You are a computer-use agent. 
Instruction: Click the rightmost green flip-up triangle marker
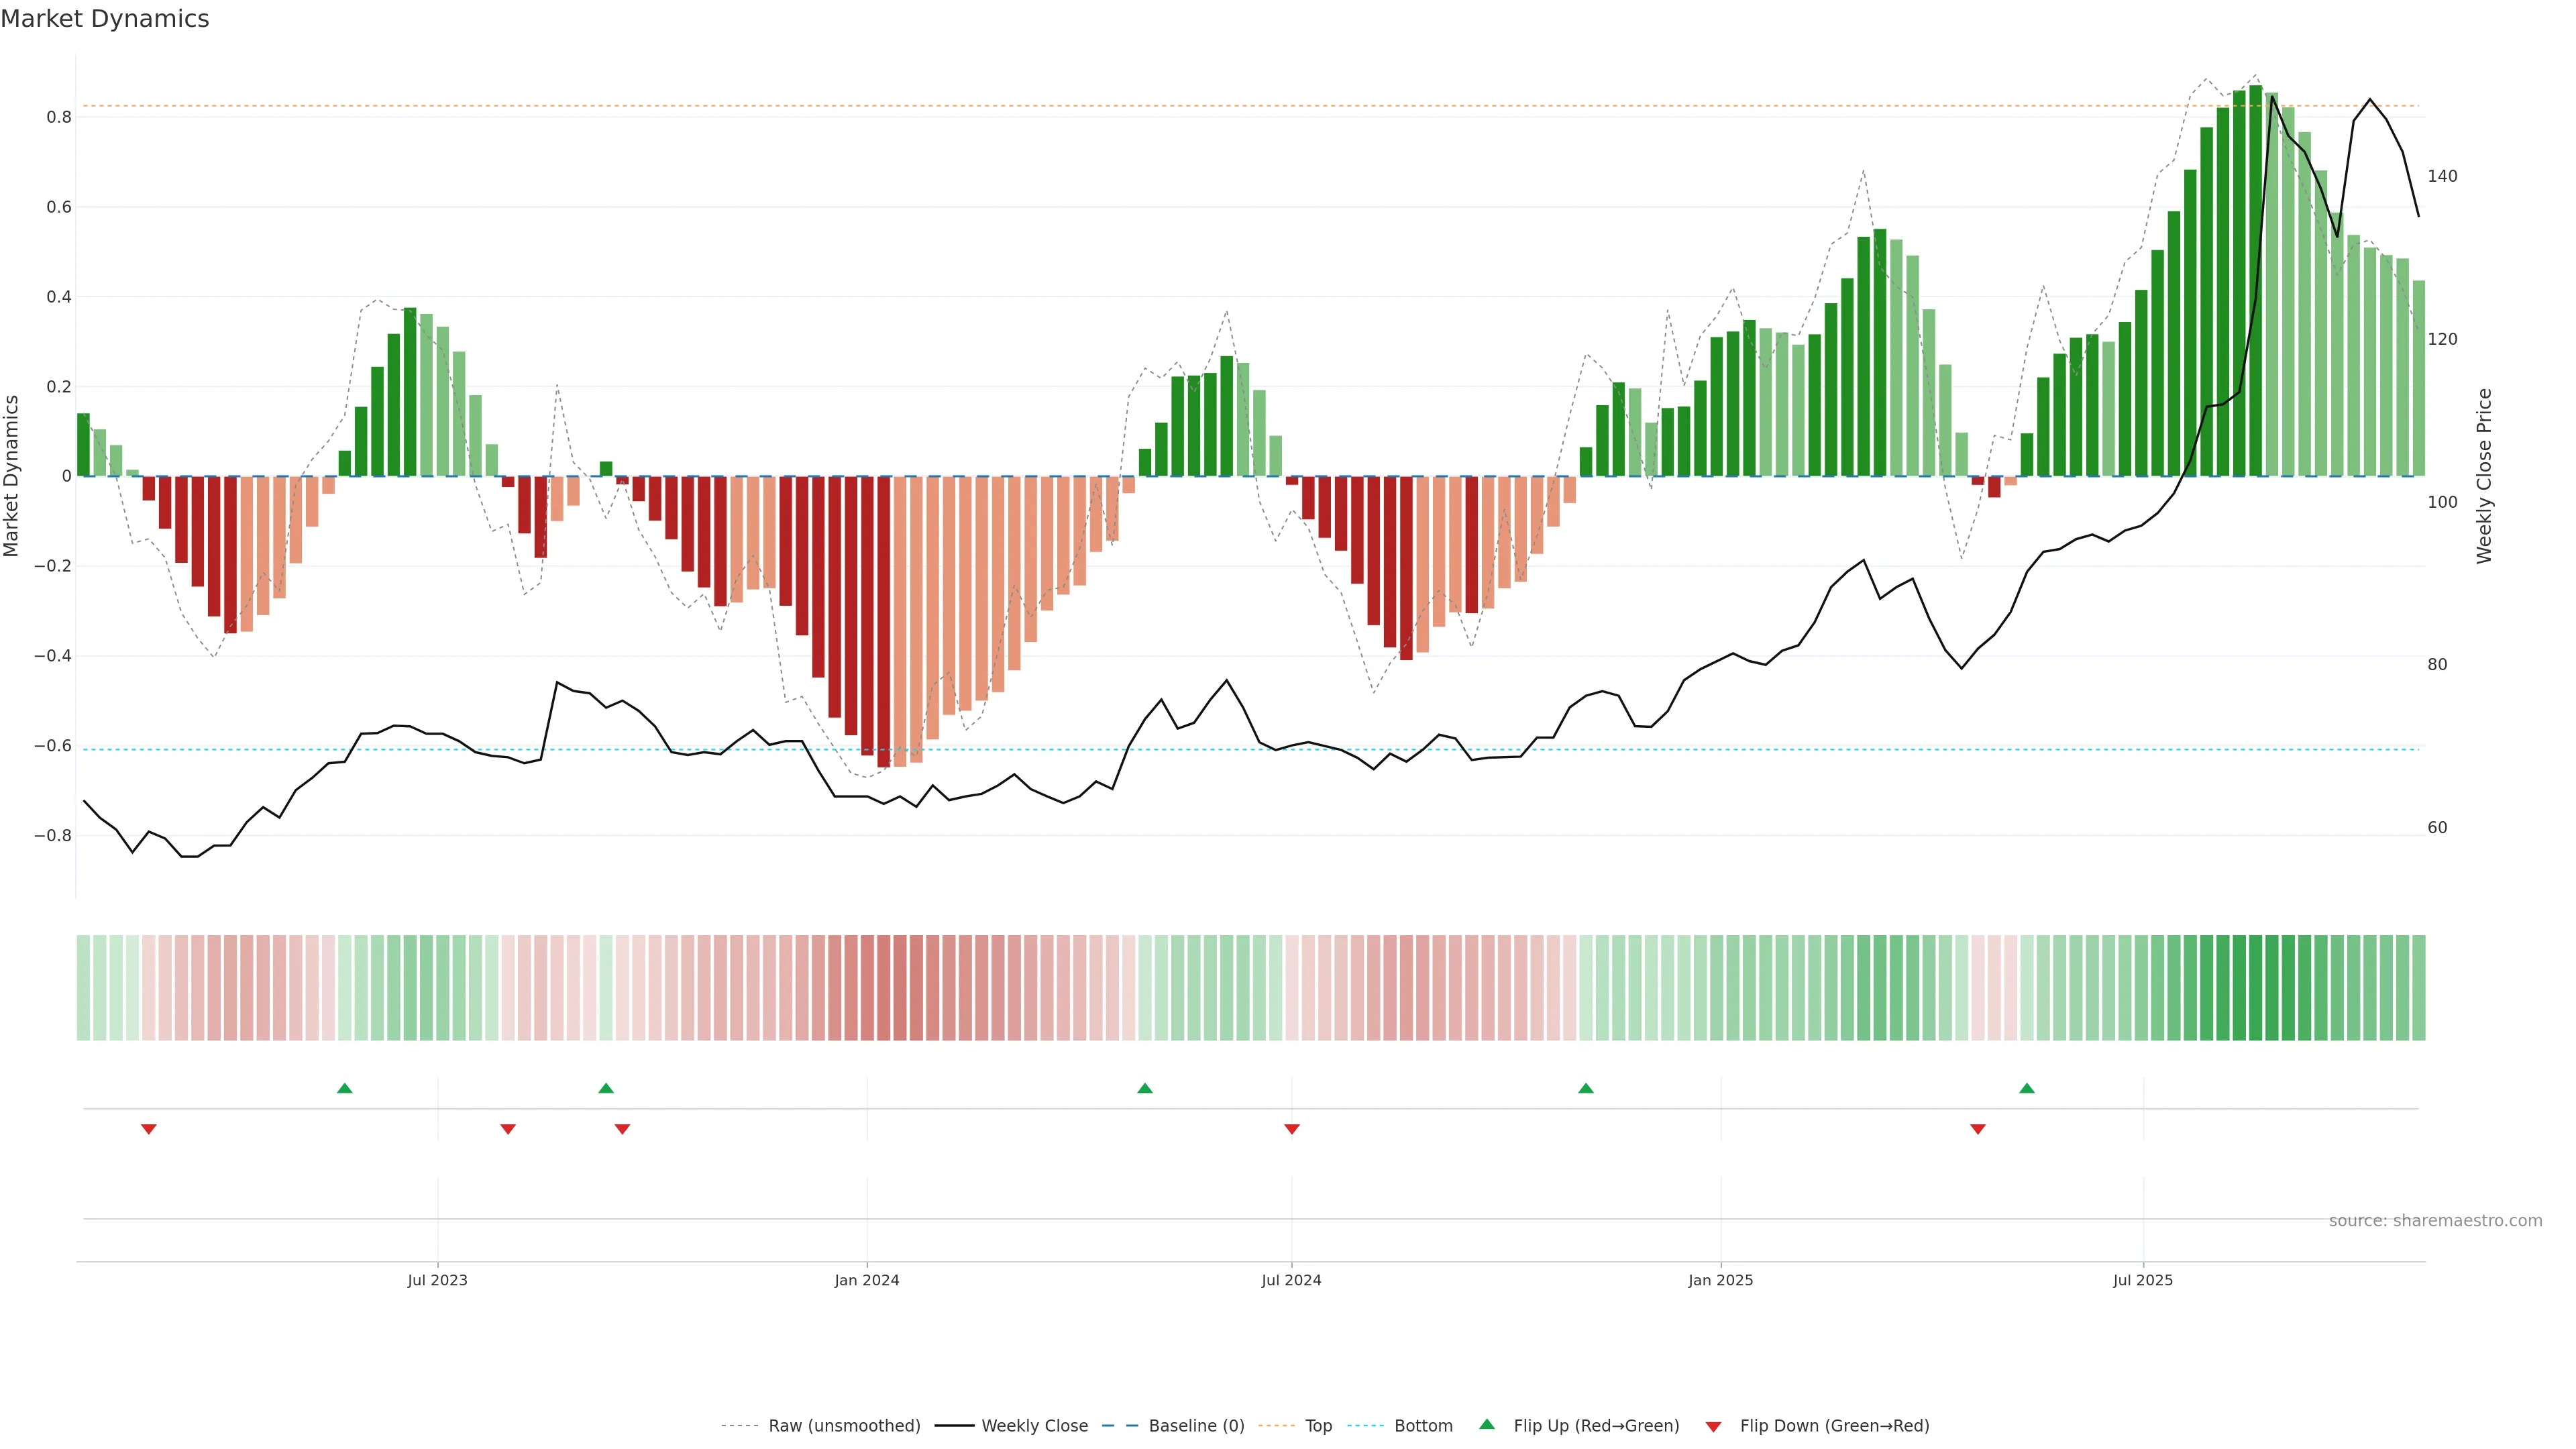(x=2026, y=1088)
